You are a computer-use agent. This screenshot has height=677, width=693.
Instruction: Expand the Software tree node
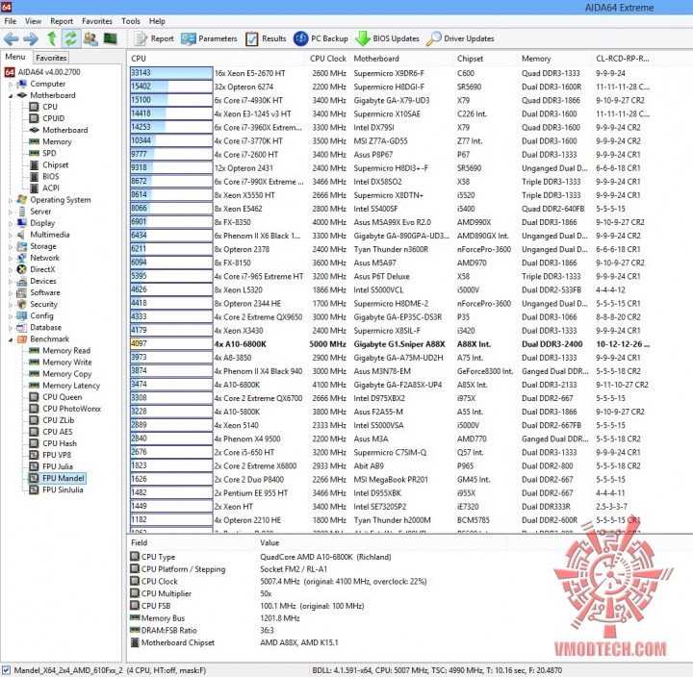point(11,292)
